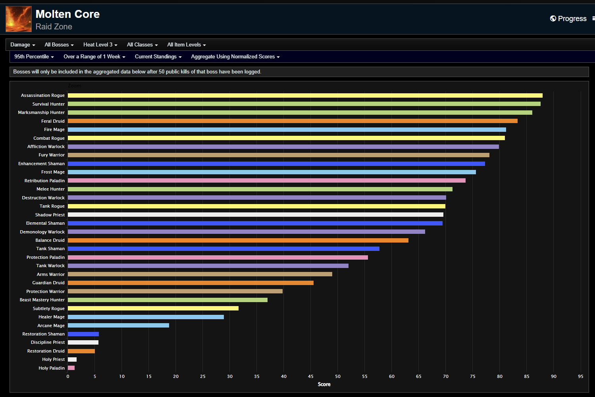Viewport: 595px width, 397px height.
Task: Change the 95th Percentile setting dropdown
Action: [34, 56]
